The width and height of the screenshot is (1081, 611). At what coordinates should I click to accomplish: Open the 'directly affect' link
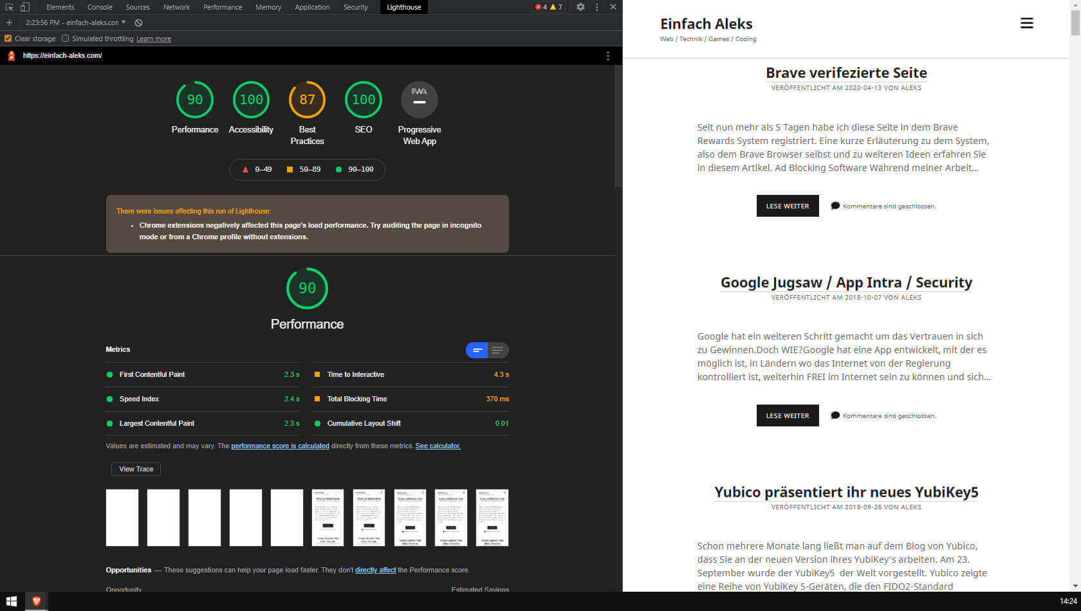375,570
